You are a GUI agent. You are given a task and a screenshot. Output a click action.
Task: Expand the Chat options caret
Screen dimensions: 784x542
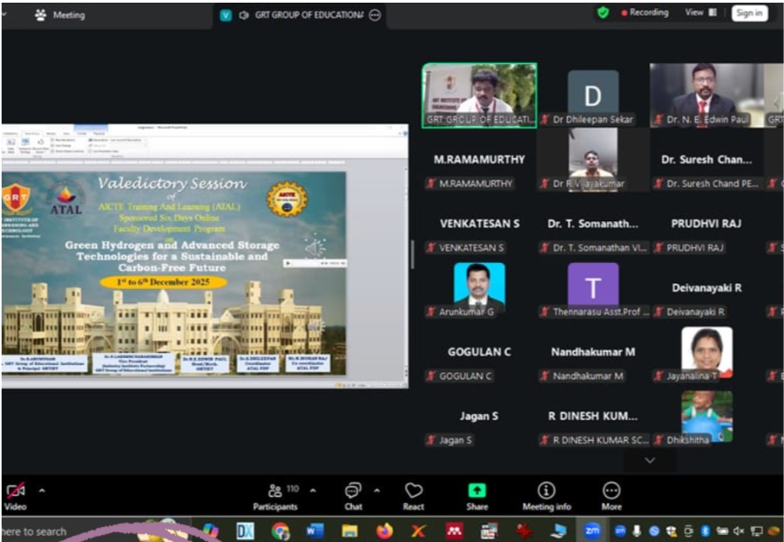click(377, 490)
